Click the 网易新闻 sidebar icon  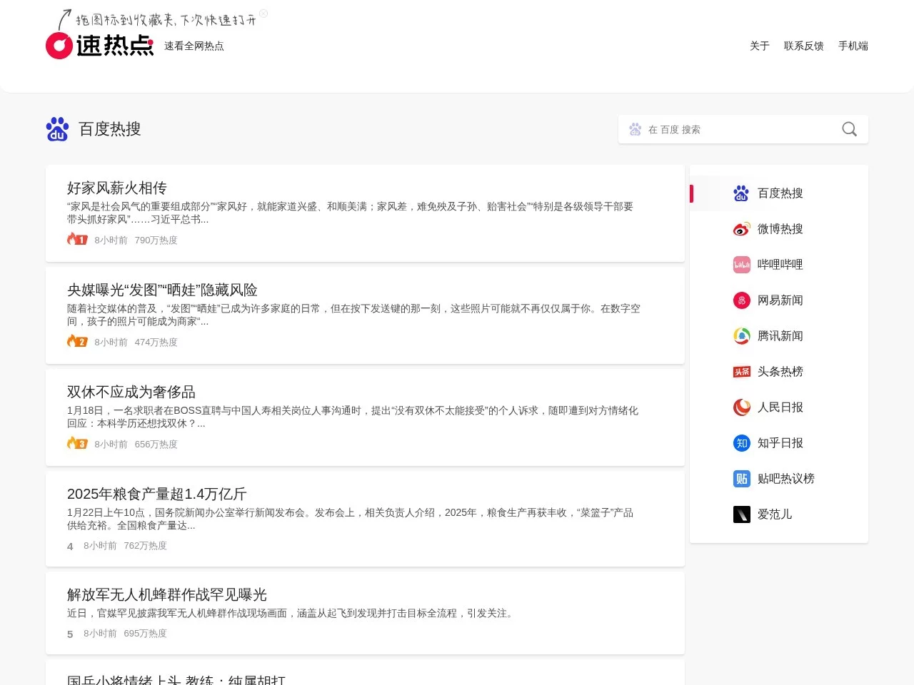coord(741,300)
